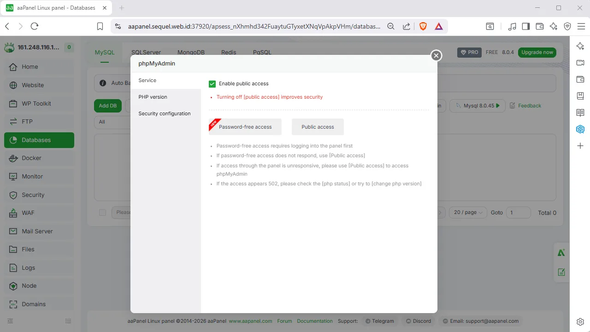Screen dimensions: 590x332
Task: Click the Node hexagon icon in sidebar
Action: tap(13, 286)
